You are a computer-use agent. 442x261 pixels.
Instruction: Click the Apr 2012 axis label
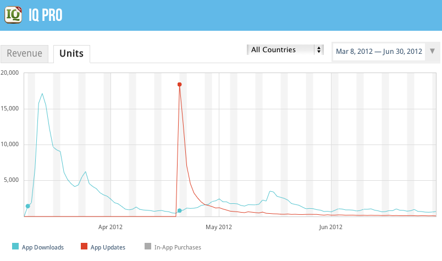click(110, 226)
